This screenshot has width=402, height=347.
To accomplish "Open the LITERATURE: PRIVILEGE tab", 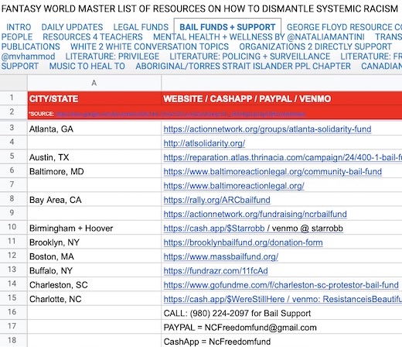I will pyautogui.click(x=112, y=57).
